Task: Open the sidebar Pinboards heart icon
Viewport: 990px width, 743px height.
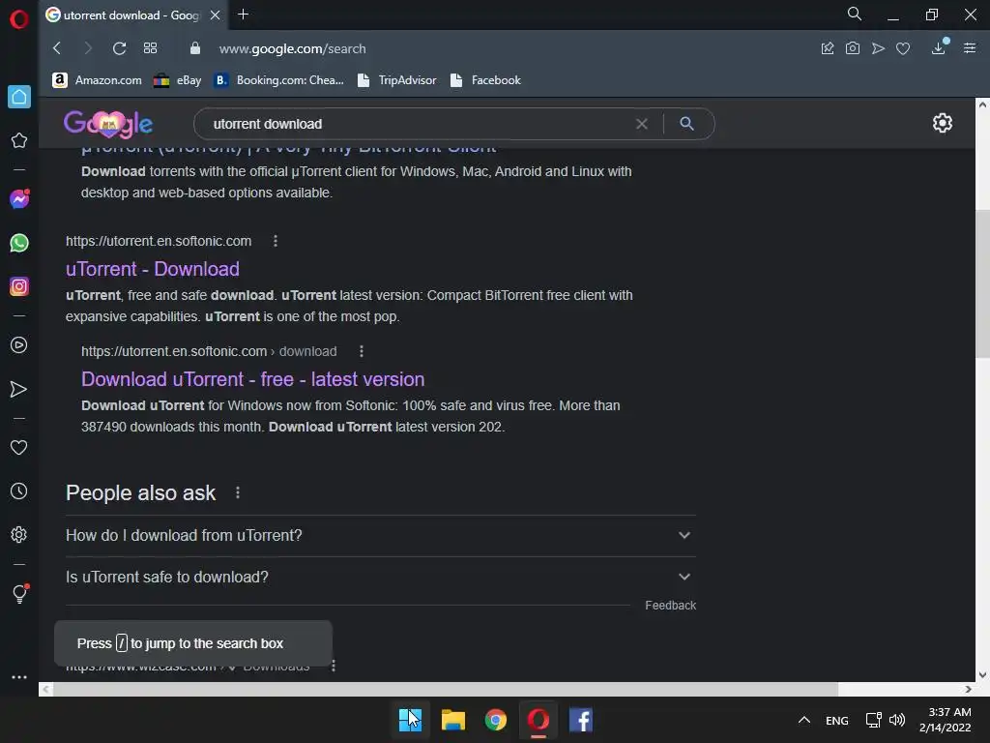Action: 19,447
